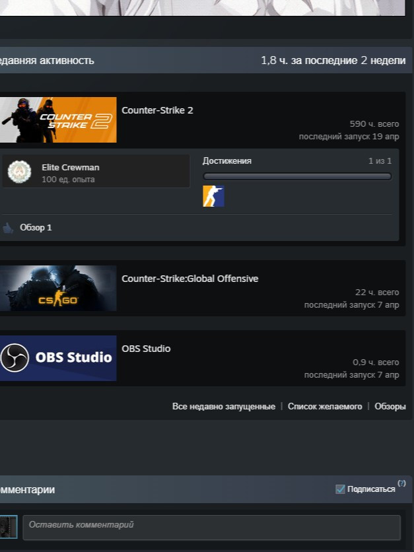Open the Обзор 1 review link

[x=36, y=228]
